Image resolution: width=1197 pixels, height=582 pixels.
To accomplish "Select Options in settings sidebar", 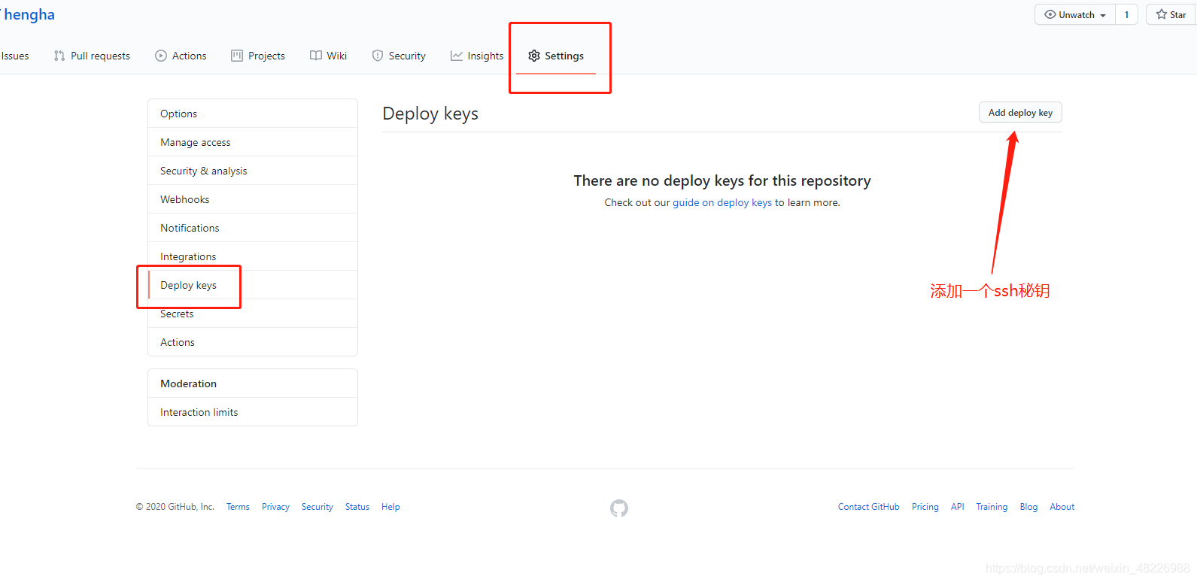I will tap(253, 114).
